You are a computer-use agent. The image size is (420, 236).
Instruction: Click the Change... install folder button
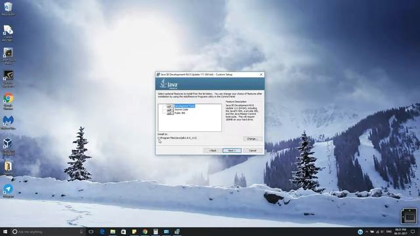tap(253, 138)
